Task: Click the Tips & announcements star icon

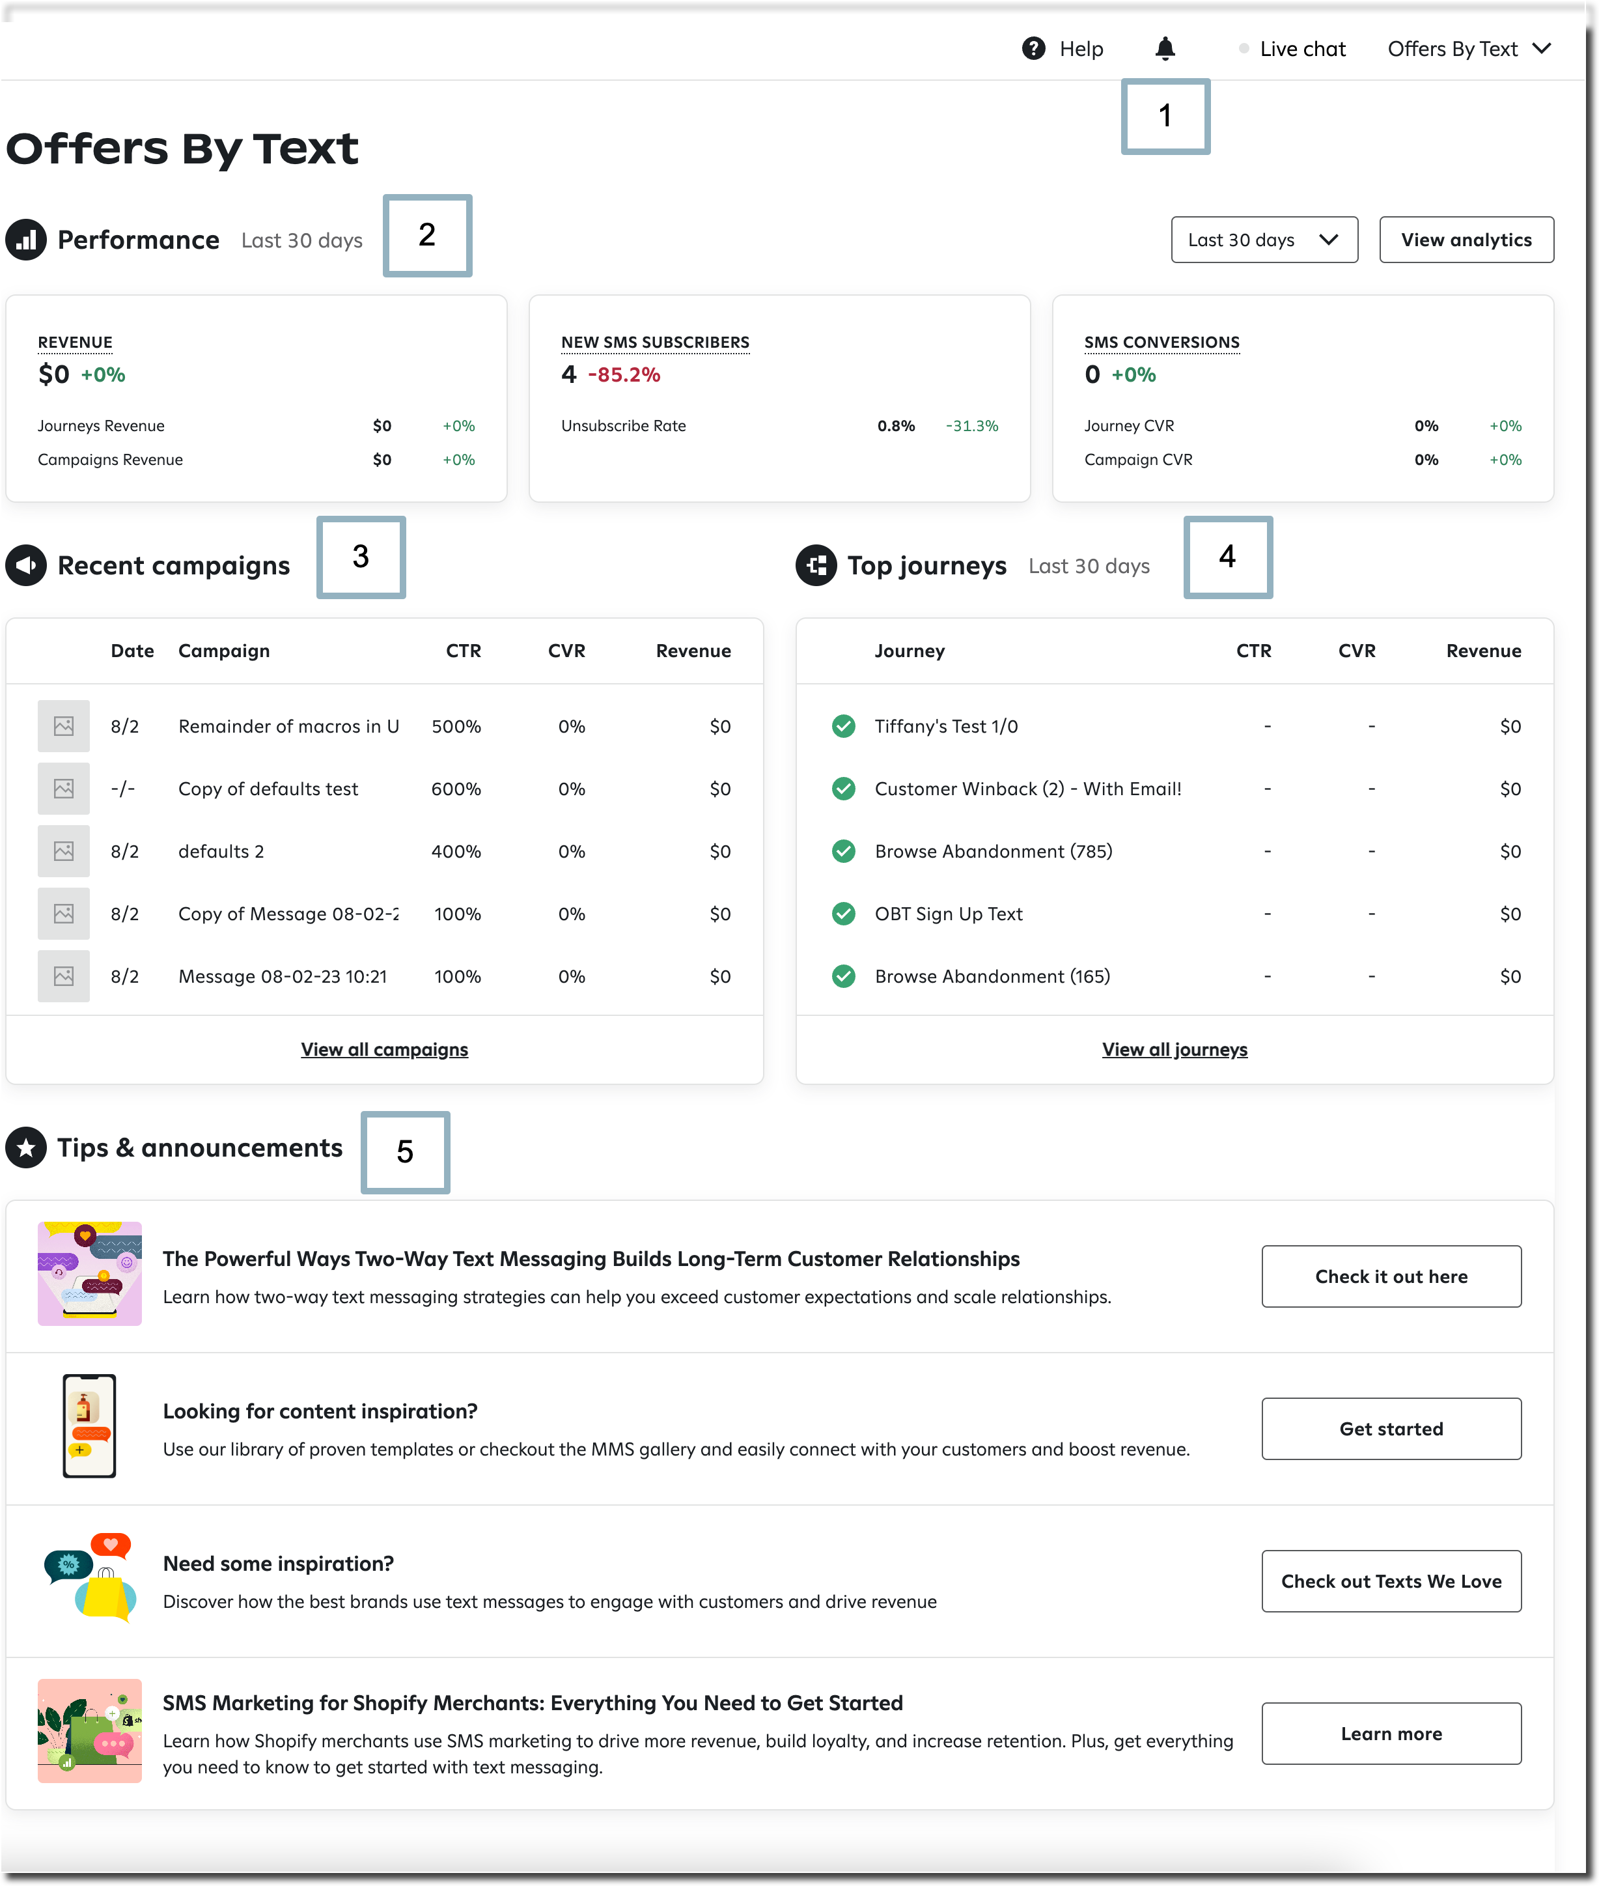Action: pyautogui.click(x=25, y=1148)
